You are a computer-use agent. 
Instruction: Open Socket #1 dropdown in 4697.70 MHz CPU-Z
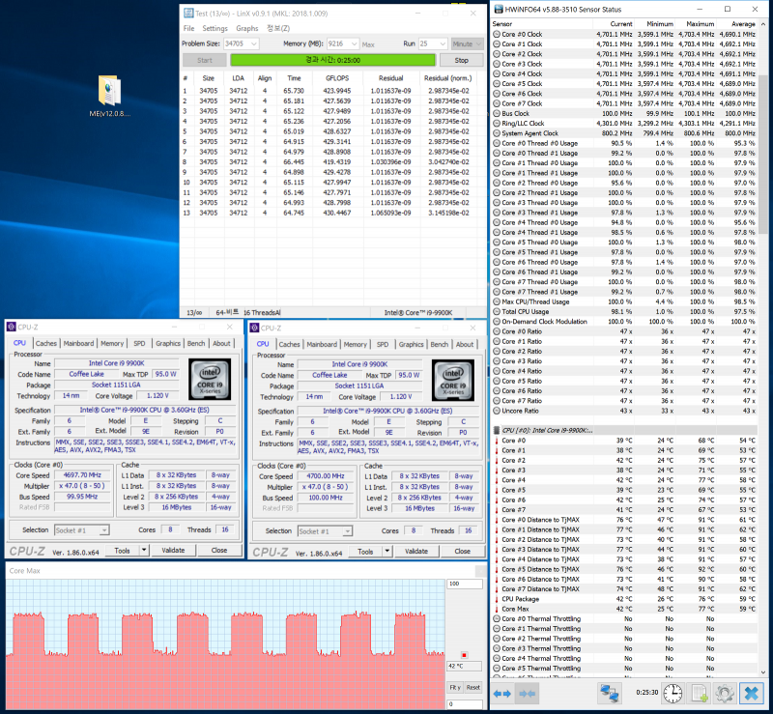coord(104,530)
